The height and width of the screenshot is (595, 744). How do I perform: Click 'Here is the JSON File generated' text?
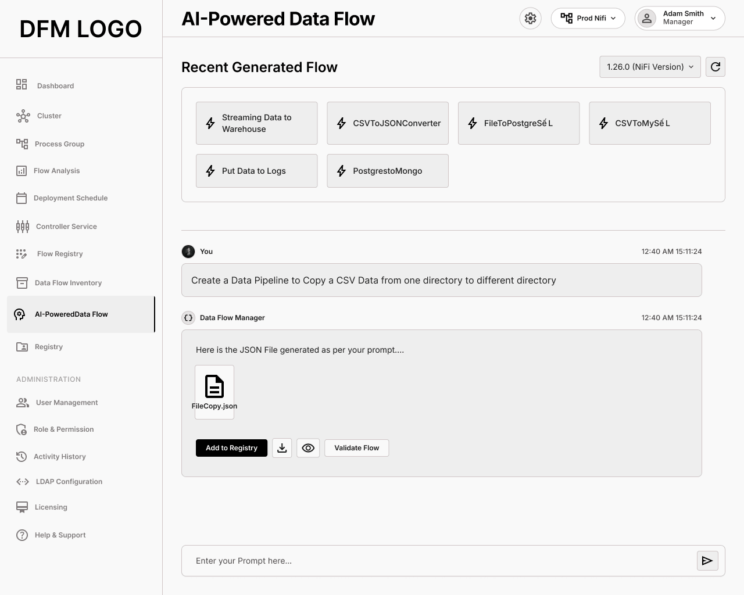(300, 350)
